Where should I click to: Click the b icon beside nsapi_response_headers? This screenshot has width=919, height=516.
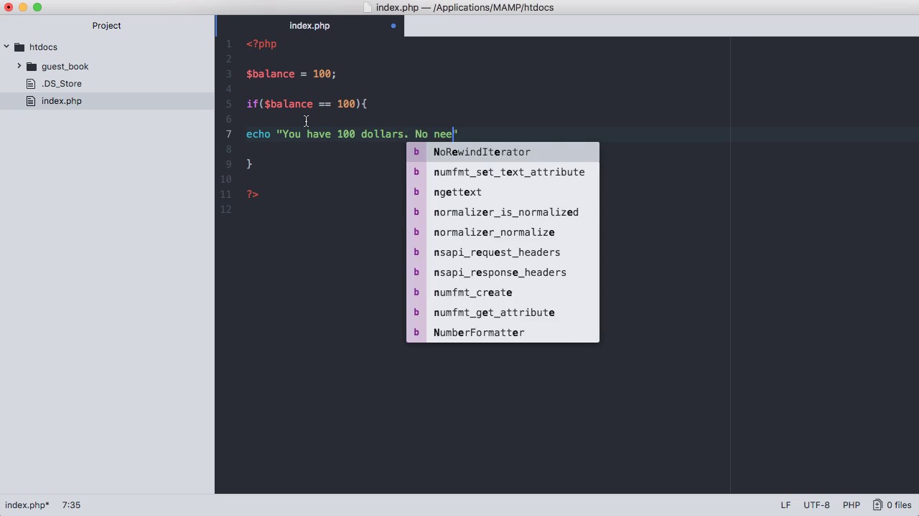pyautogui.click(x=416, y=272)
